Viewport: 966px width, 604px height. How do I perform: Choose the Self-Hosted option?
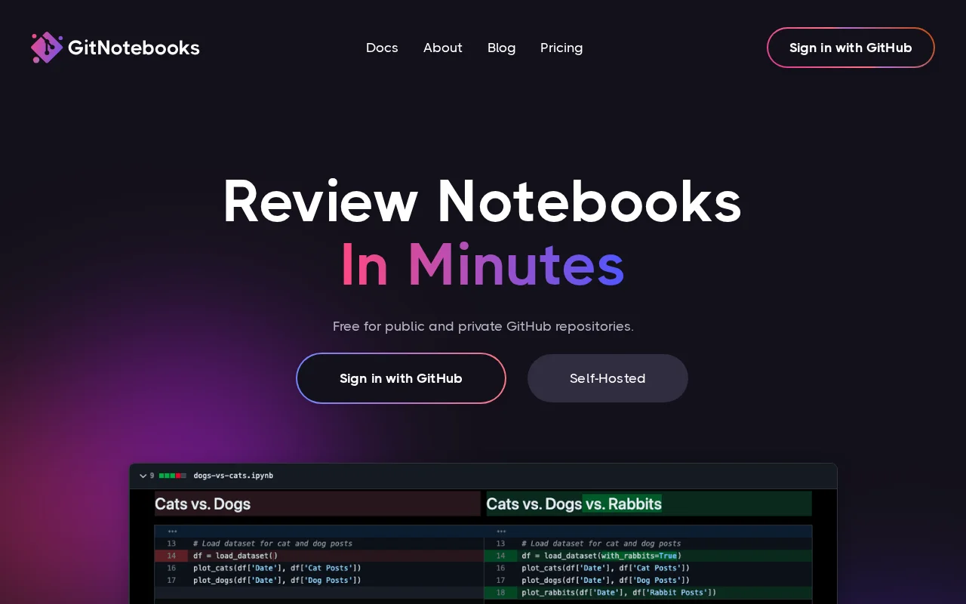point(608,378)
